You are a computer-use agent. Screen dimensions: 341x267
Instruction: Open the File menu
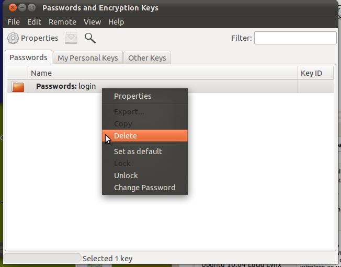point(14,22)
